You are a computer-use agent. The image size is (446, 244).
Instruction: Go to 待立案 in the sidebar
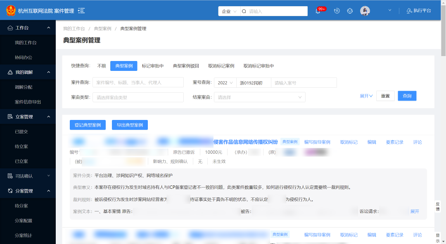pos(21,146)
